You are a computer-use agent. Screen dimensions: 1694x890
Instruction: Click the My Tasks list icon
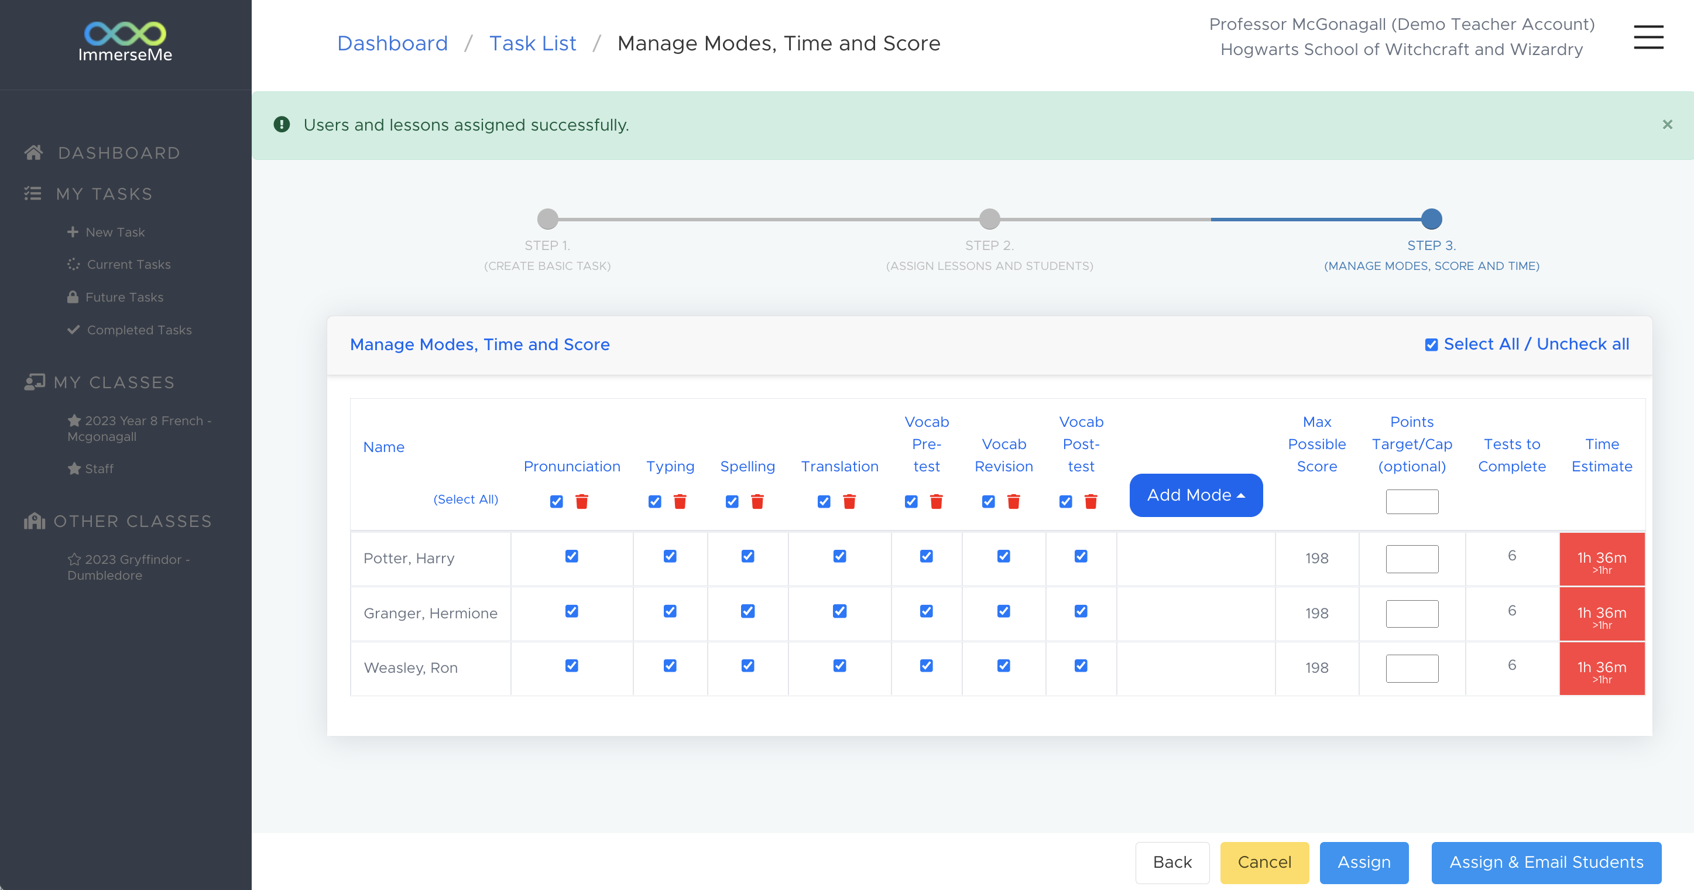(x=33, y=193)
